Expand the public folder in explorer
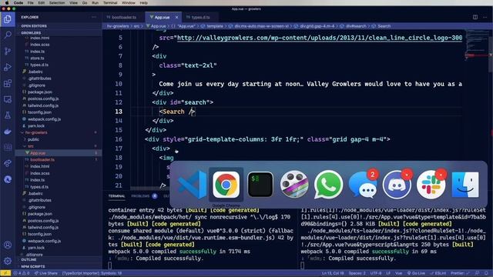Image resolution: width=493 pixels, height=277 pixels. [x=33, y=139]
